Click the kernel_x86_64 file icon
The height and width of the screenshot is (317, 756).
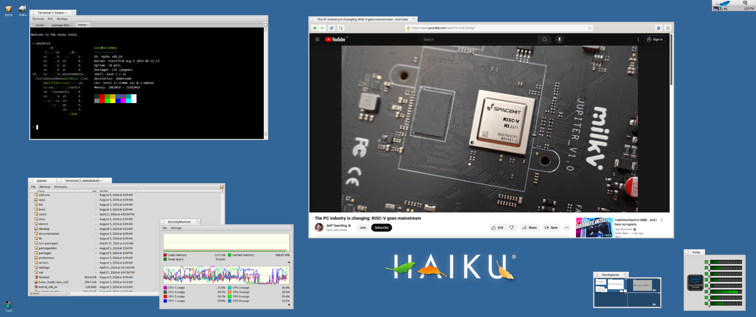pos(36,287)
